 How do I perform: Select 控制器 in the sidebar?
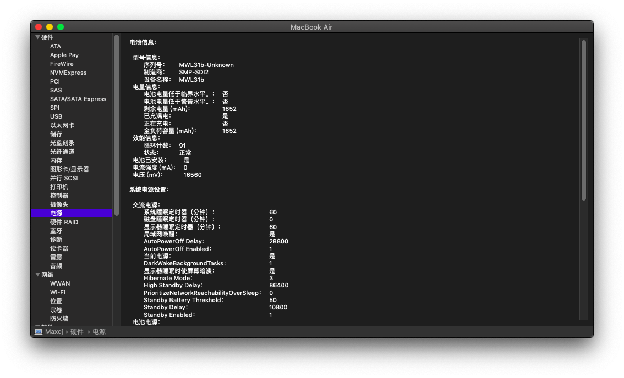pyautogui.click(x=59, y=196)
